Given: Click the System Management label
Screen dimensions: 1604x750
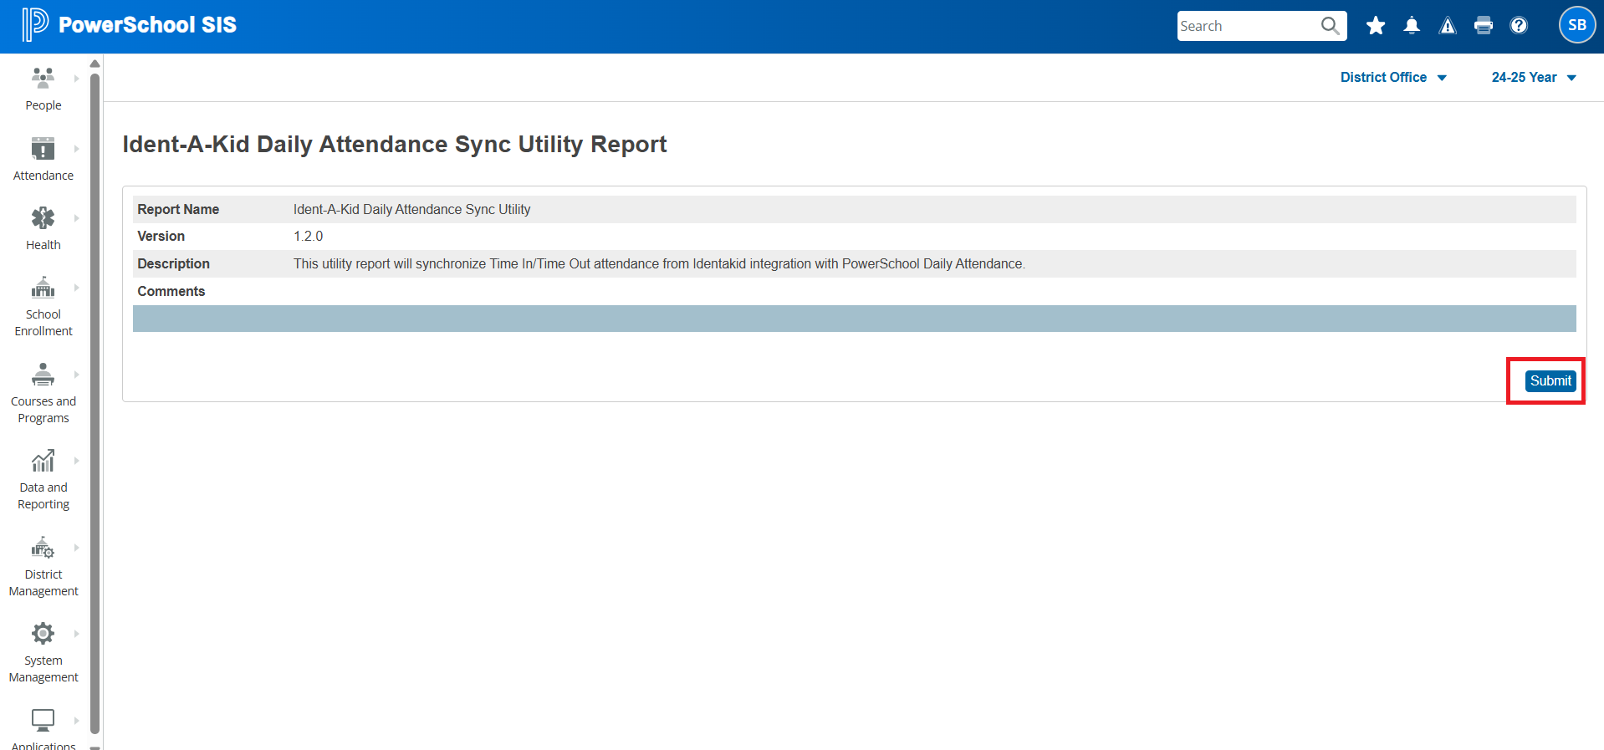Looking at the screenshot, I should (x=43, y=669).
